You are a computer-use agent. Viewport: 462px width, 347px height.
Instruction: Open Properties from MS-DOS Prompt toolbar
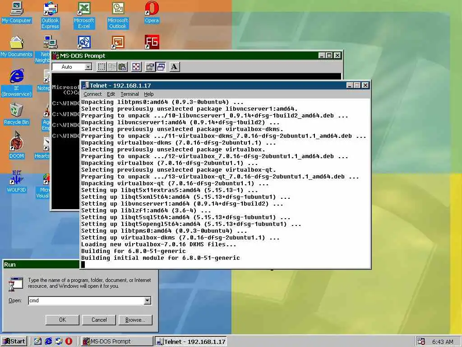click(x=150, y=67)
